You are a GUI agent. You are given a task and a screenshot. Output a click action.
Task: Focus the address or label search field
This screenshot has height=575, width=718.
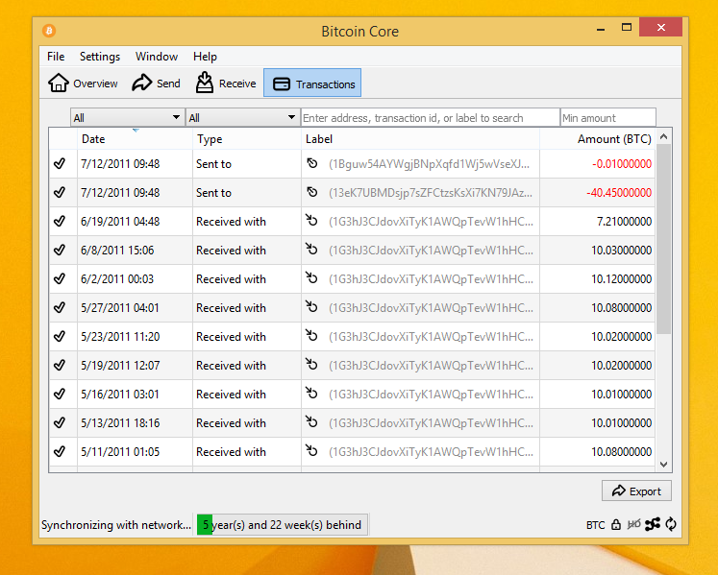click(x=430, y=117)
